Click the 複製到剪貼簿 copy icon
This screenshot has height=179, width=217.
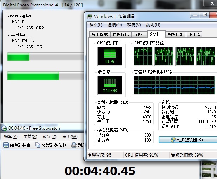click(38, 145)
